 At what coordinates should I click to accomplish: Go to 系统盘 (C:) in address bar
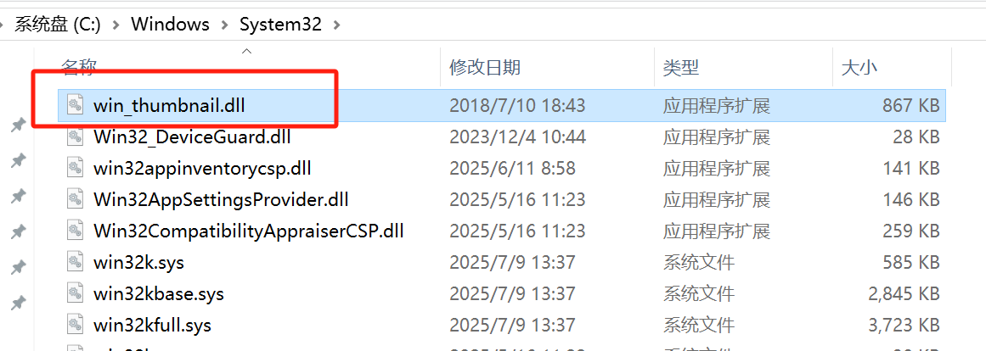tap(57, 25)
